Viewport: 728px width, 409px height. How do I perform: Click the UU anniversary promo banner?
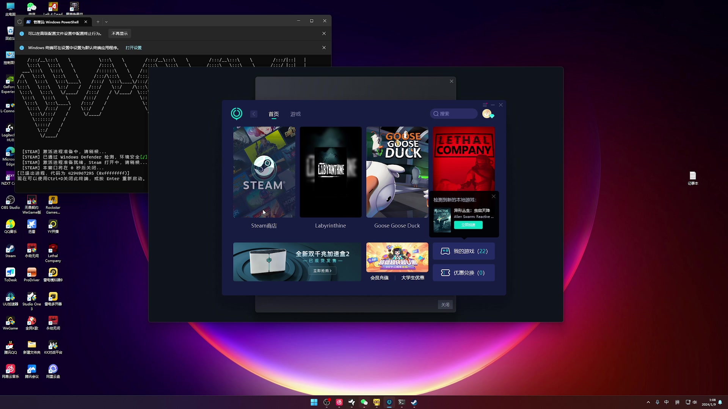click(x=397, y=258)
